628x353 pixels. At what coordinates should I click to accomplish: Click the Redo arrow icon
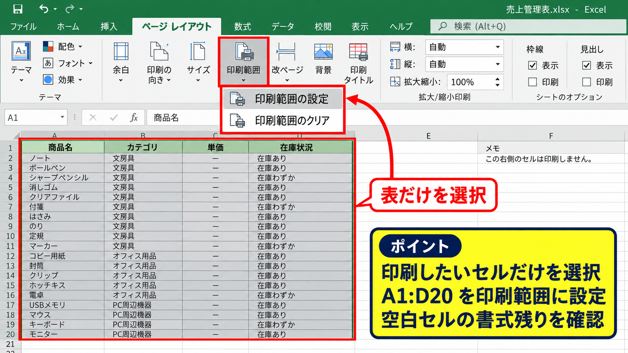pyautogui.click(x=70, y=9)
